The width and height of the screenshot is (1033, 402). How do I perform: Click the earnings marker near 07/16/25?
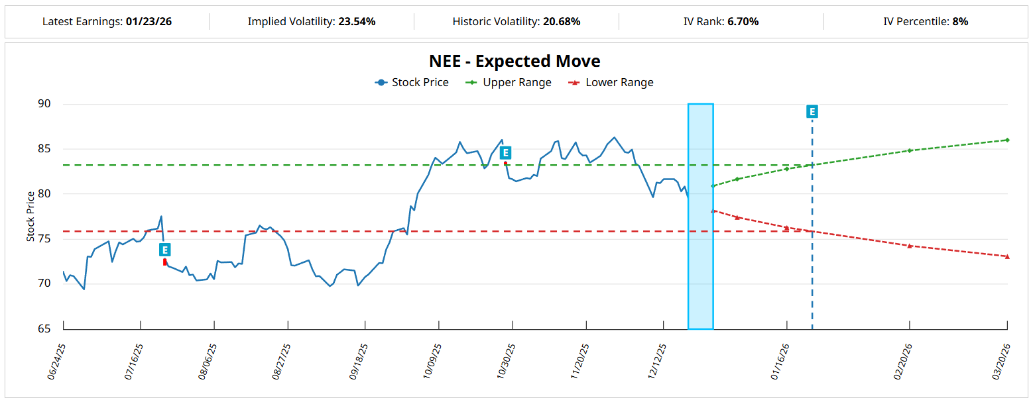165,250
